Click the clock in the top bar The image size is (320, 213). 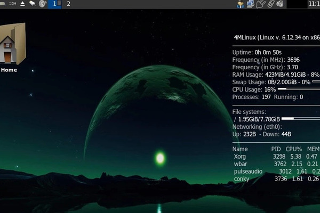pyautogui.click(x=314, y=4)
